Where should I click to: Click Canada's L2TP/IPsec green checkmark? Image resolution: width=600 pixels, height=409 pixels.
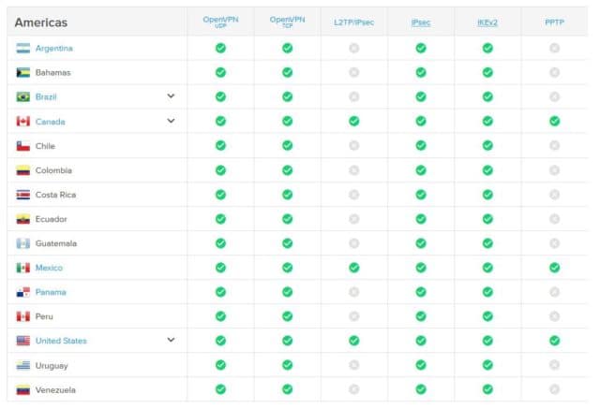click(354, 121)
